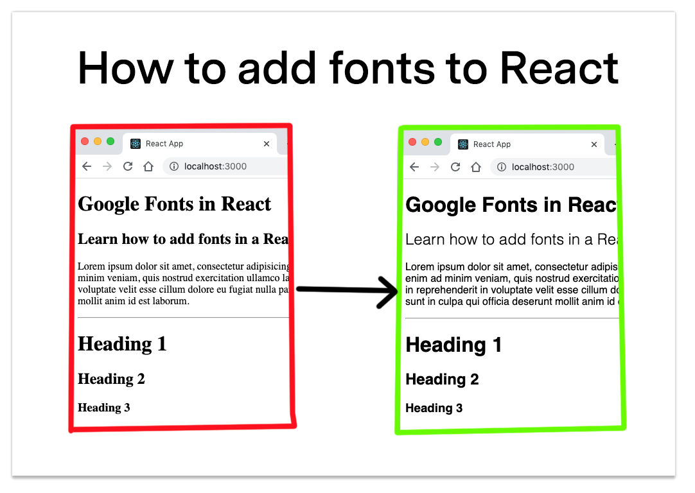Click sans-serif 'Google Fonts in React' heading, right
This screenshot has width=695, height=493.
(511, 205)
